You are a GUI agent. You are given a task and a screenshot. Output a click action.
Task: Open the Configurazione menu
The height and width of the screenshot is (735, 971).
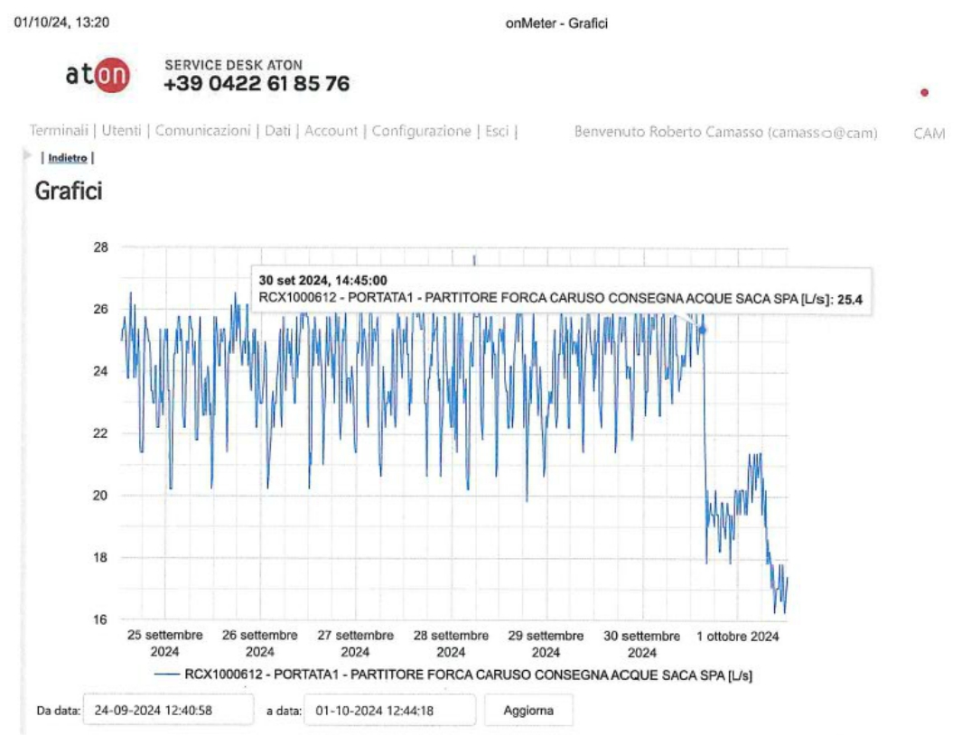coord(421,131)
